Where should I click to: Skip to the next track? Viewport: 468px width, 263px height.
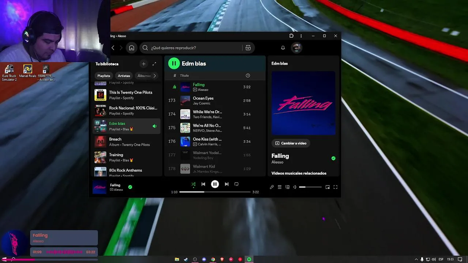[227, 184]
